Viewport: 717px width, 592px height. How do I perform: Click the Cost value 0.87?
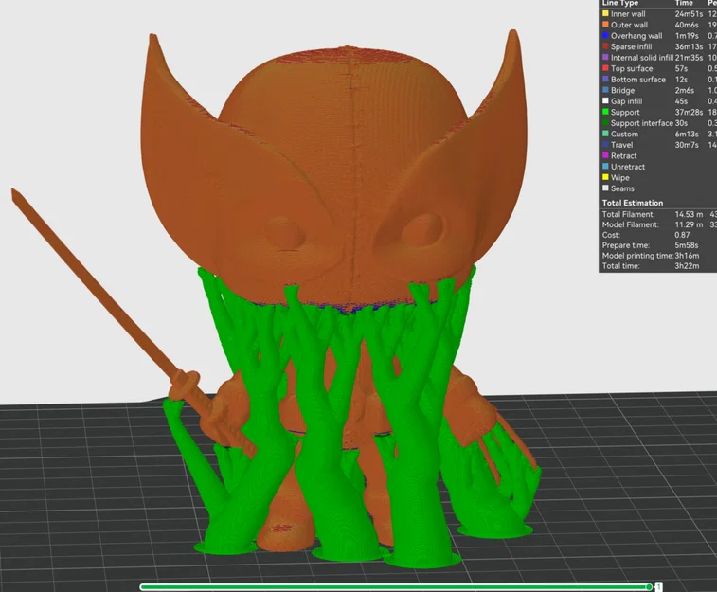pos(682,235)
